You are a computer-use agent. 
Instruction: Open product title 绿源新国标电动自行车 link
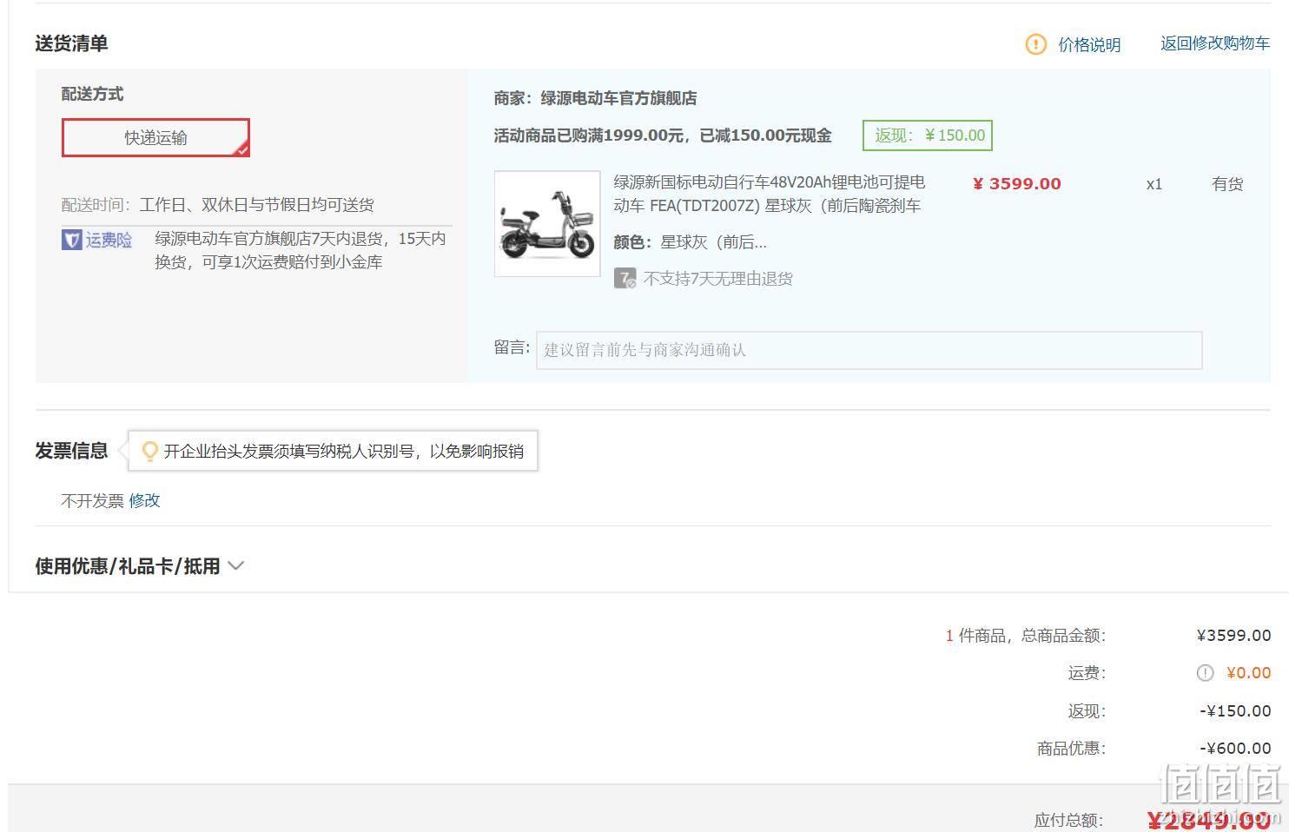point(770,194)
